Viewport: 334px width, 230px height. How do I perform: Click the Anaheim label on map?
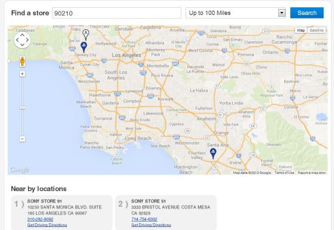coord(207,119)
